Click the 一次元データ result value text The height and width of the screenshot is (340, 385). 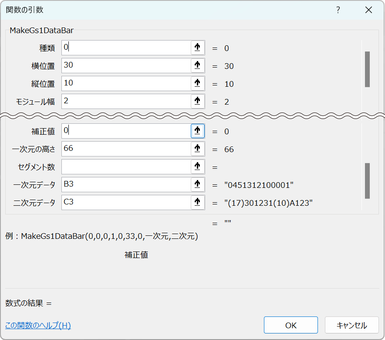[259, 185]
